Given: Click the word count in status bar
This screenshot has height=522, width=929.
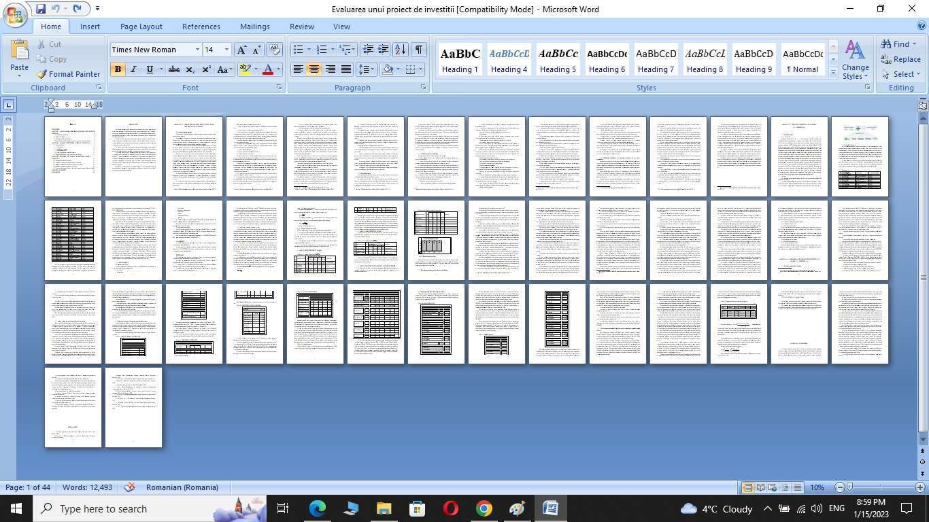Looking at the screenshot, I should (87, 487).
